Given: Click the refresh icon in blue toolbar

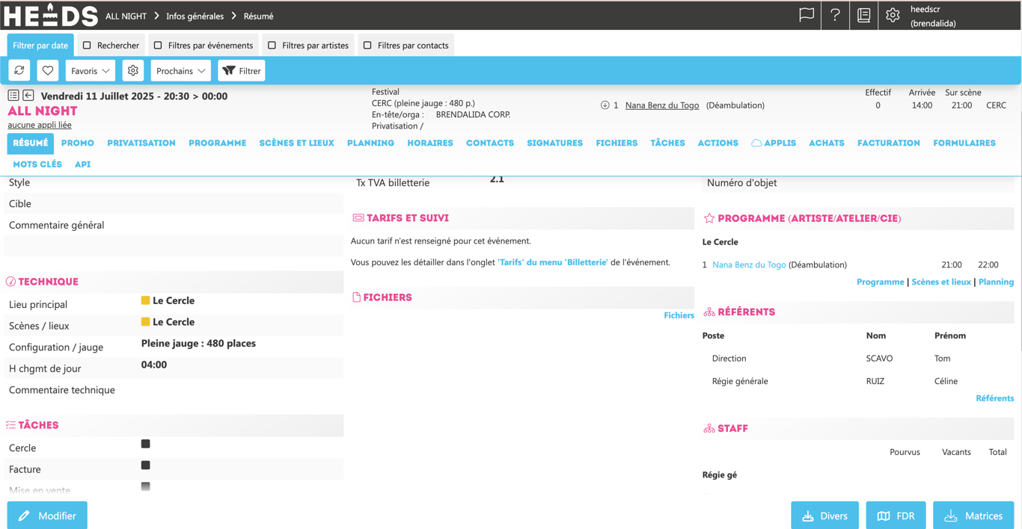Looking at the screenshot, I should pyautogui.click(x=19, y=70).
